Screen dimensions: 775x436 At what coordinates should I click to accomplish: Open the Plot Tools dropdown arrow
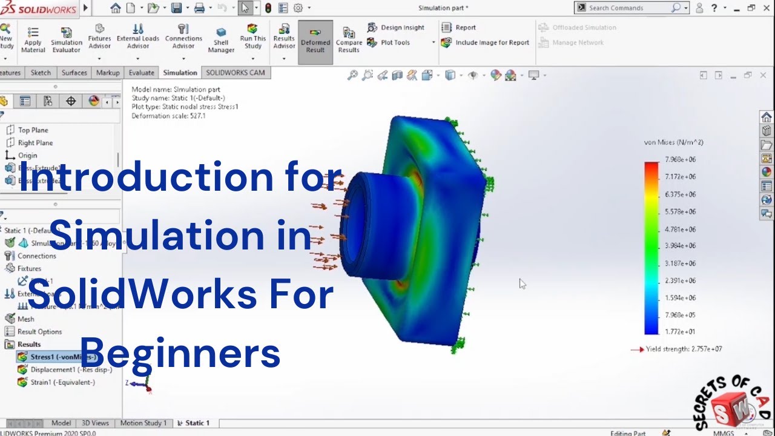434,43
